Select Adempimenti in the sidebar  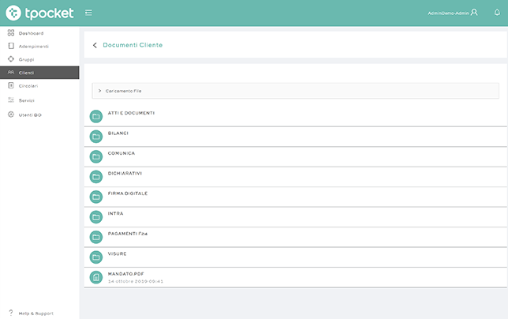[33, 46]
